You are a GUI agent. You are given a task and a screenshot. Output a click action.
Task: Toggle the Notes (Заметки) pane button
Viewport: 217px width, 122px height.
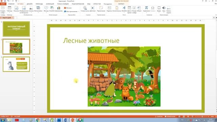159,117
